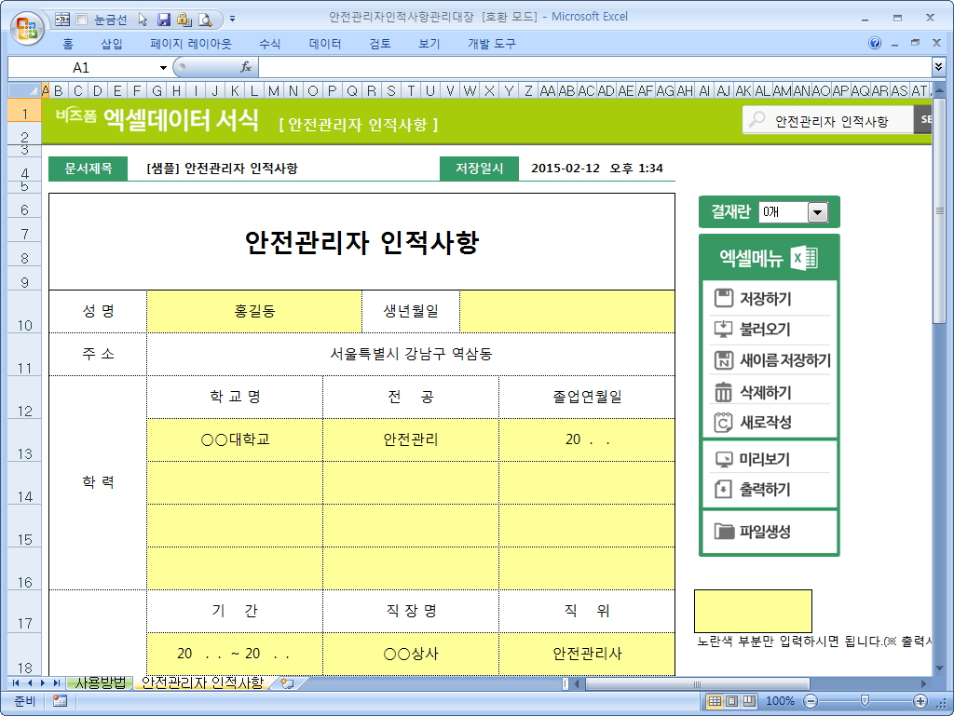954x716 pixels.
Task: Open the Customize Quick Access Toolbar arrow
Action: pos(232,19)
